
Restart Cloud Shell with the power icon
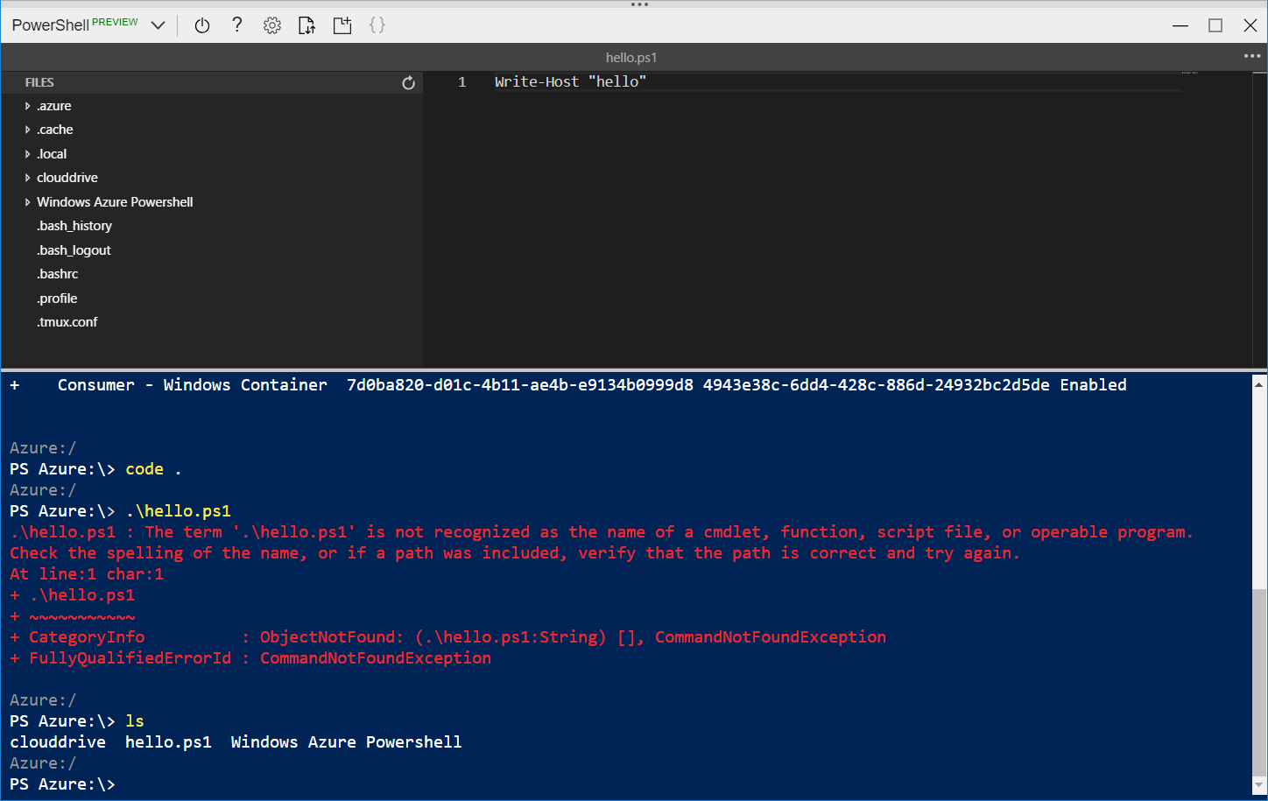click(202, 25)
